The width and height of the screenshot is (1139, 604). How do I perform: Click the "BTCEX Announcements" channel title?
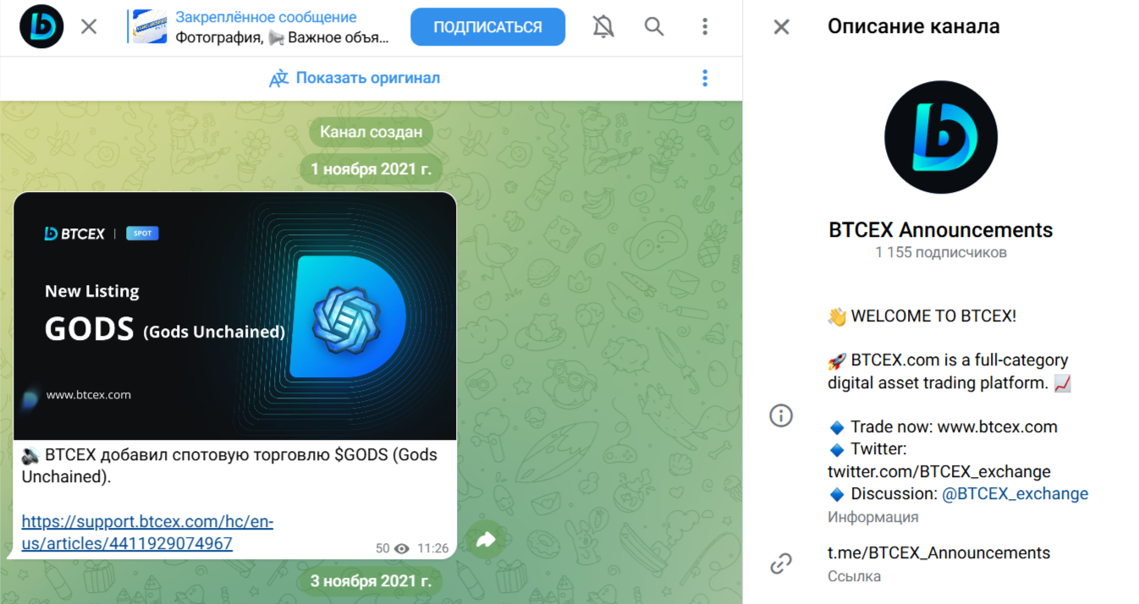click(x=941, y=230)
